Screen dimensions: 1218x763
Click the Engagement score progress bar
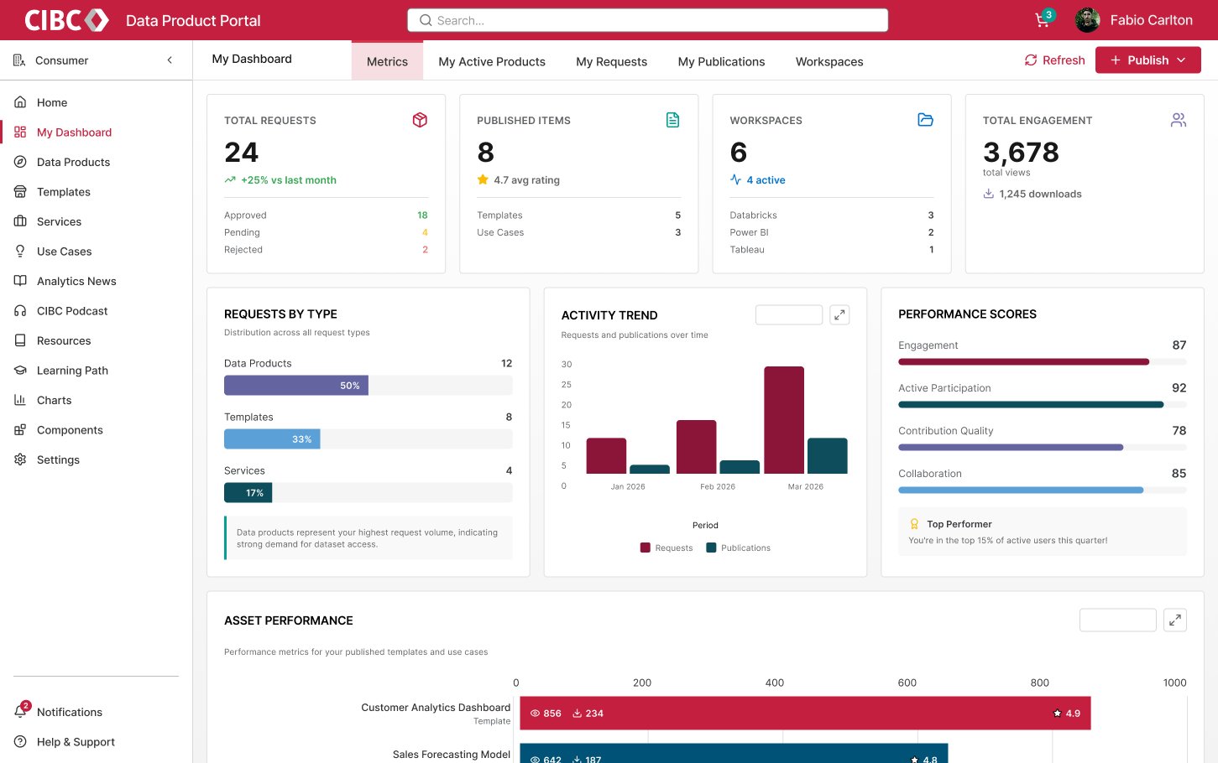click(1043, 362)
